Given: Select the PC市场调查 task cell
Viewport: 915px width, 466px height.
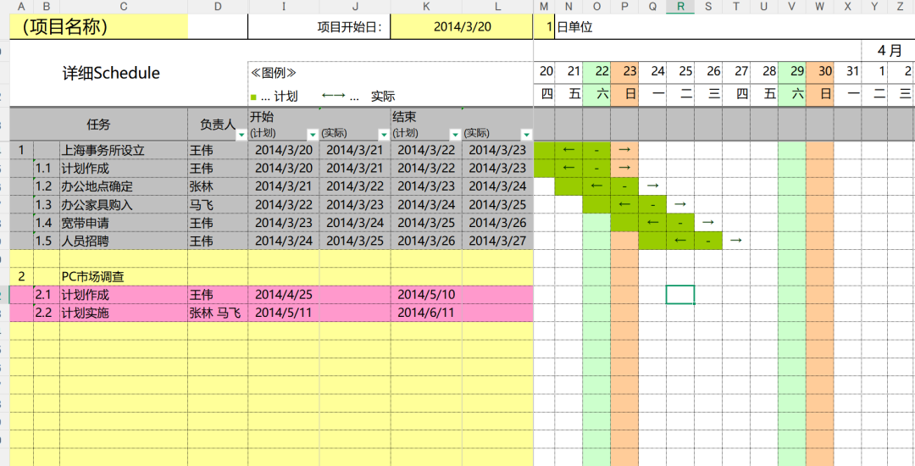Looking at the screenshot, I should 124,276.
